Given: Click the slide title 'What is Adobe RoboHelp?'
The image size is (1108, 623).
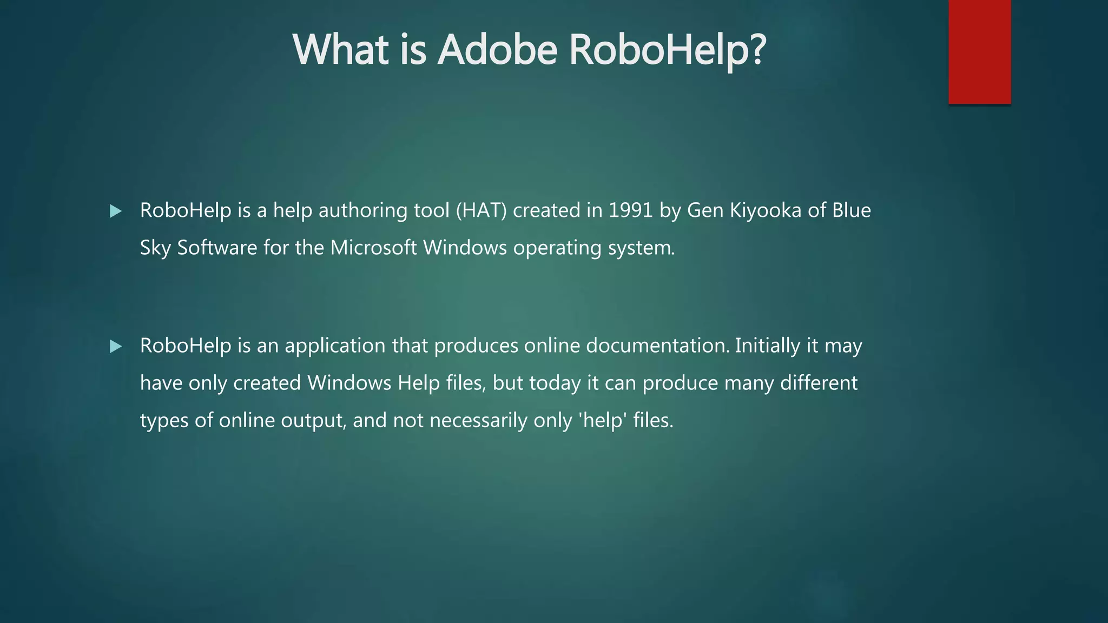Looking at the screenshot, I should coord(529,50).
